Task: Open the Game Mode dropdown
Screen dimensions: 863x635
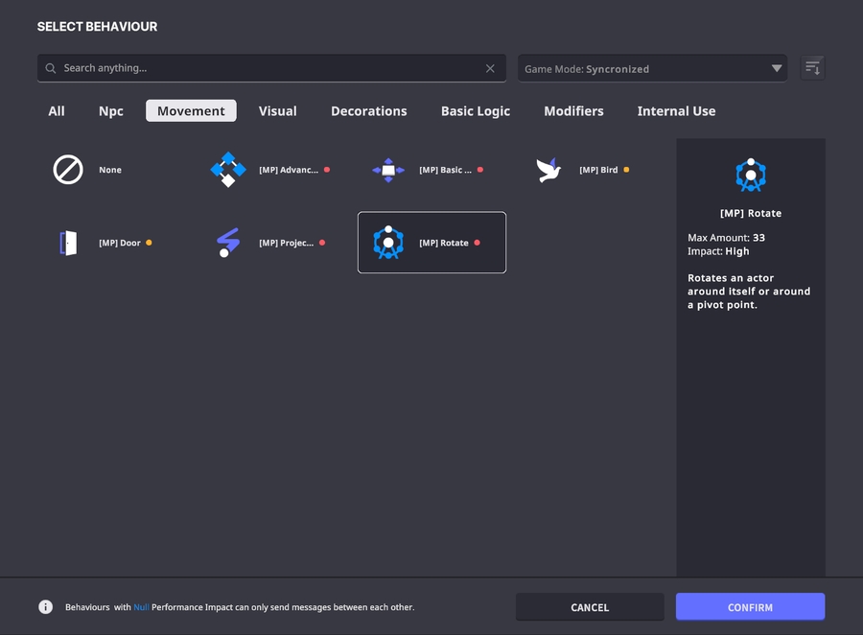Action: click(x=642, y=69)
